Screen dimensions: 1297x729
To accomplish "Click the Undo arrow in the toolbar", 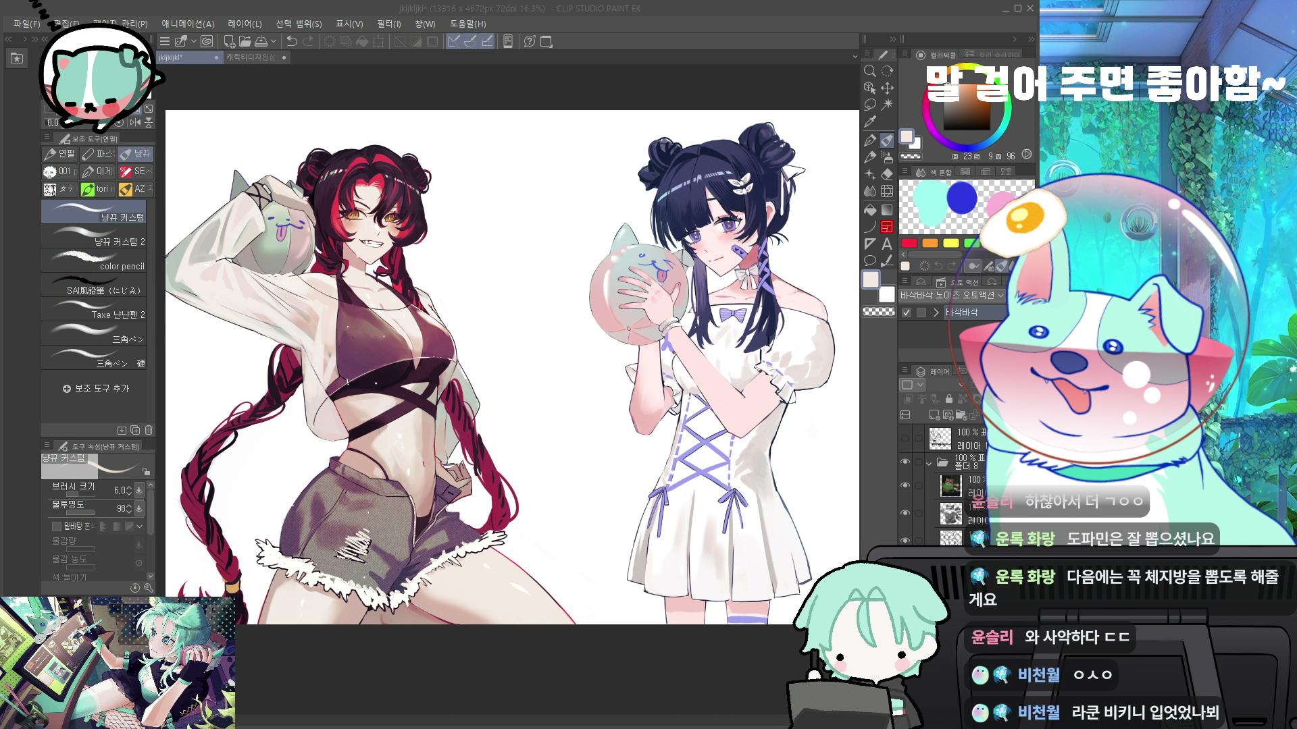I will 291,41.
